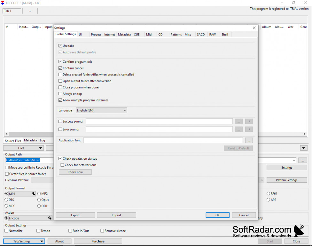Open the Internet settings tab
Viewport: 312px width, 246px height.
point(109,35)
